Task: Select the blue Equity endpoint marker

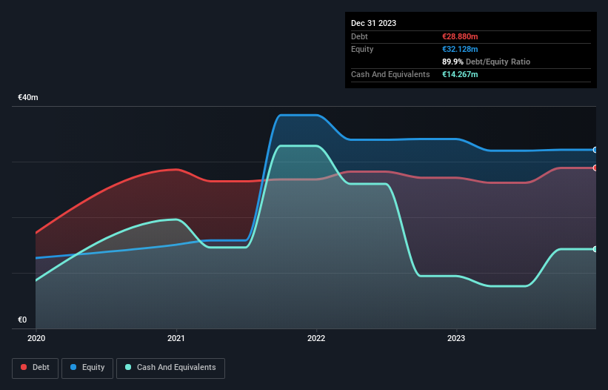Action: 595,150
